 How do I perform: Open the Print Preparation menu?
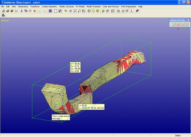(x=129, y=7)
